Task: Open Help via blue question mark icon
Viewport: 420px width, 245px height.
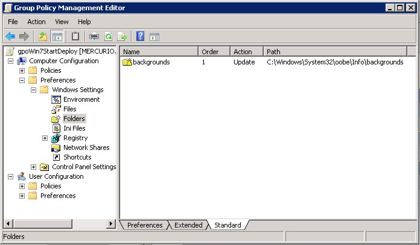Action: click(141, 36)
